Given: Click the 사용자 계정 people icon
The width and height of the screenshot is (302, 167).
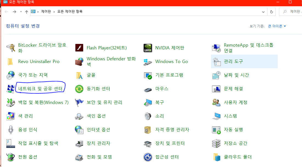Looking at the screenshot, I should pos(216,102).
